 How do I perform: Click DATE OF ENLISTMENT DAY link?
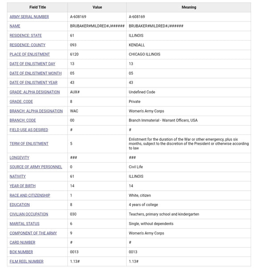(x=33, y=64)
